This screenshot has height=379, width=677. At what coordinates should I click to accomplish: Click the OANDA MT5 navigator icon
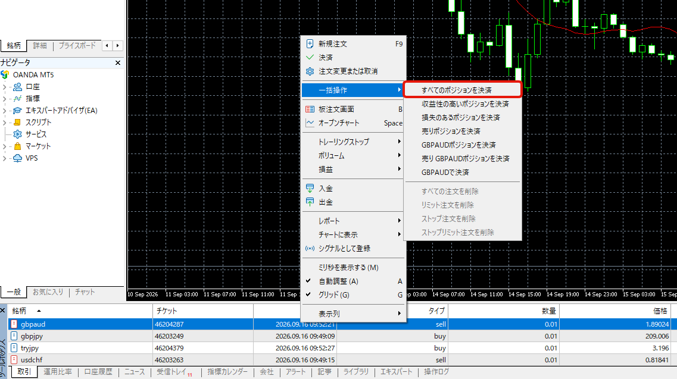5,75
